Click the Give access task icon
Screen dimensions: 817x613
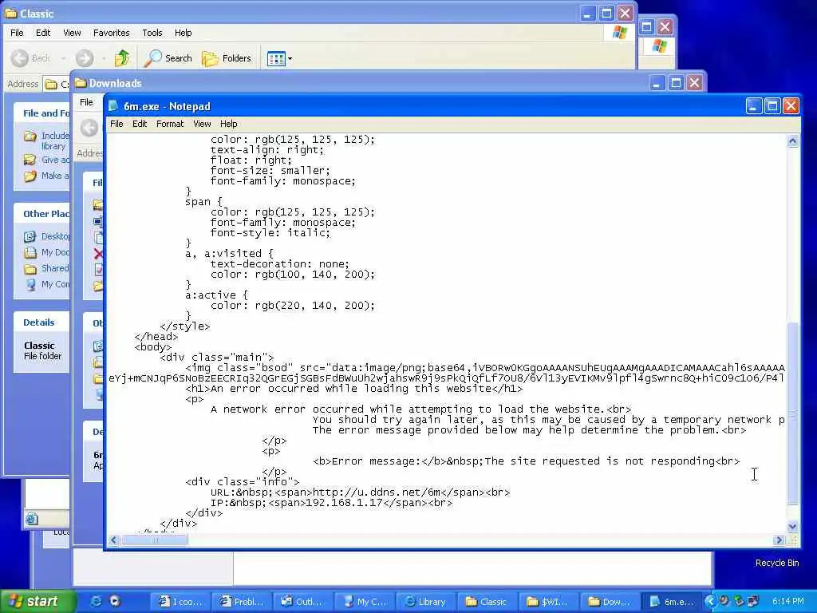click(x=30, y=160)
